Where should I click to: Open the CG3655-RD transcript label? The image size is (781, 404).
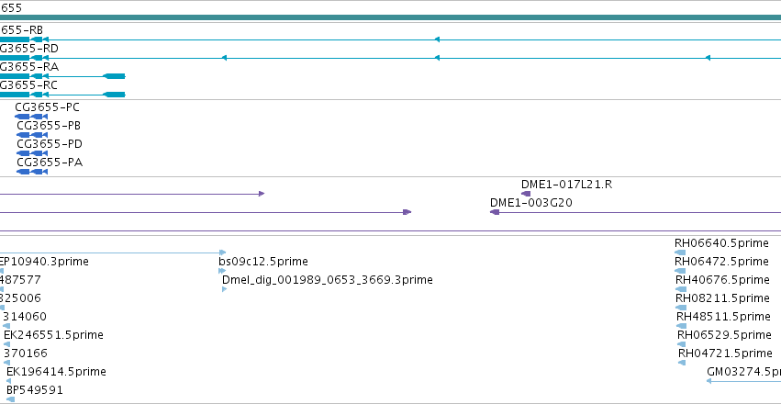click(x=28, y=49)
